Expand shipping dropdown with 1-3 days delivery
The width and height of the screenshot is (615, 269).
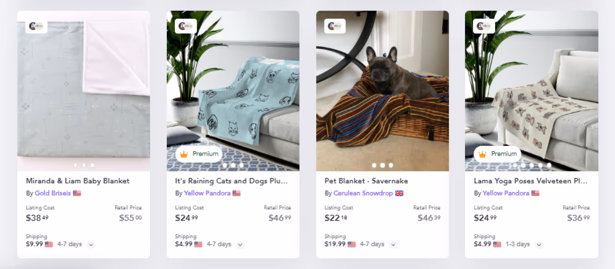point(539,245)
